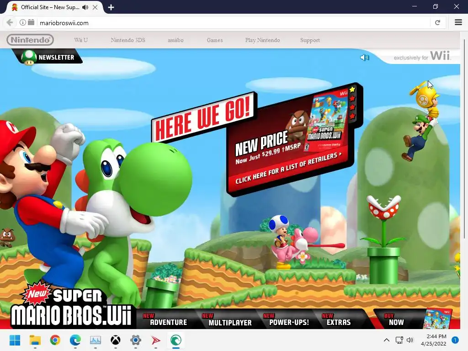Open the New Multiplayer section
This screenshot has width=468, height=351.
point(227,319)
